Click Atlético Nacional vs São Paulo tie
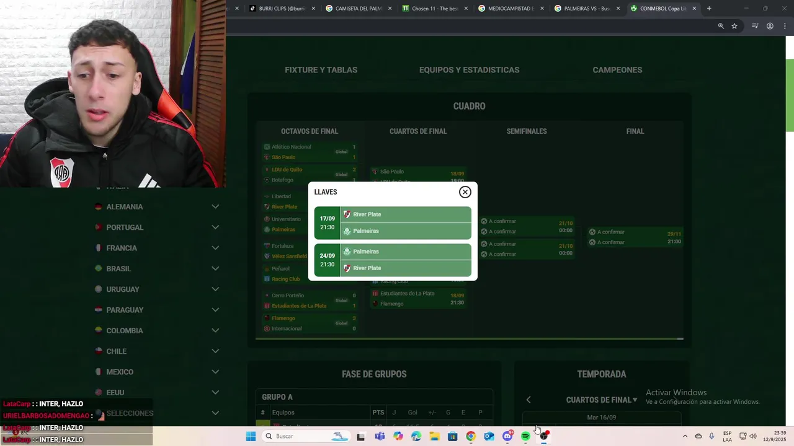Image resolution: width=794 pixels, height=446 pixels. click(x=310, y=152)
